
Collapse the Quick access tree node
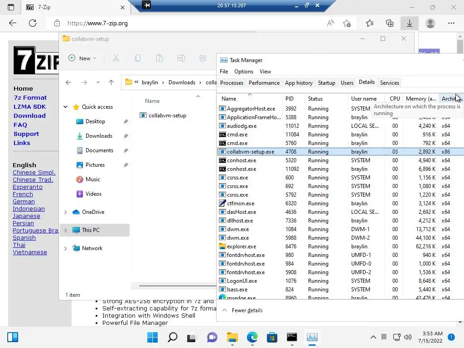point(65,107)
